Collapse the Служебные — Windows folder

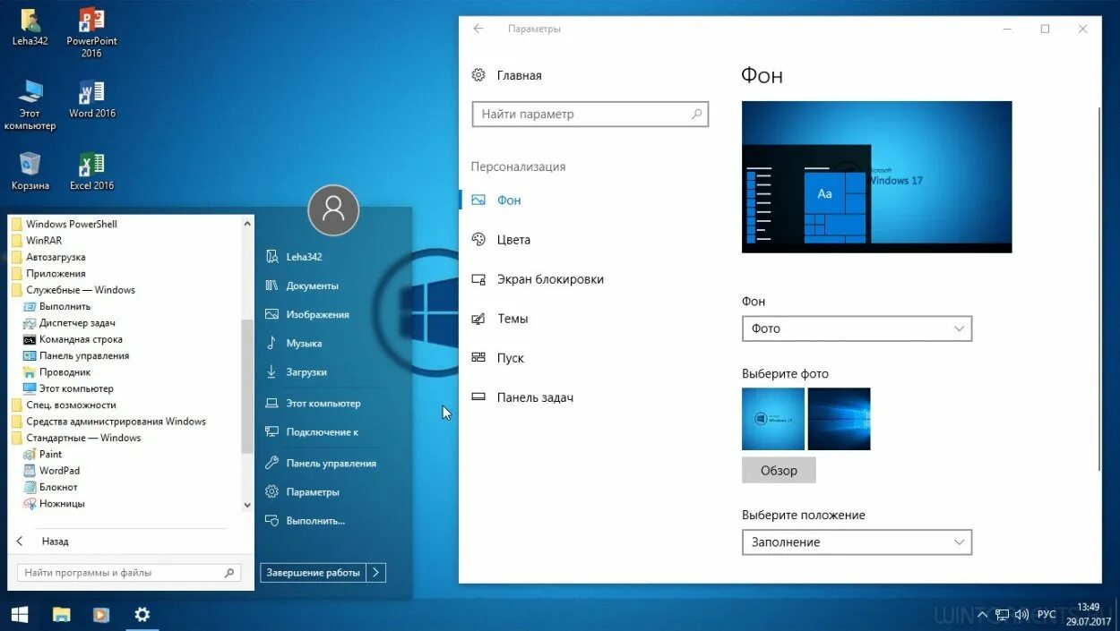point(81,290)
